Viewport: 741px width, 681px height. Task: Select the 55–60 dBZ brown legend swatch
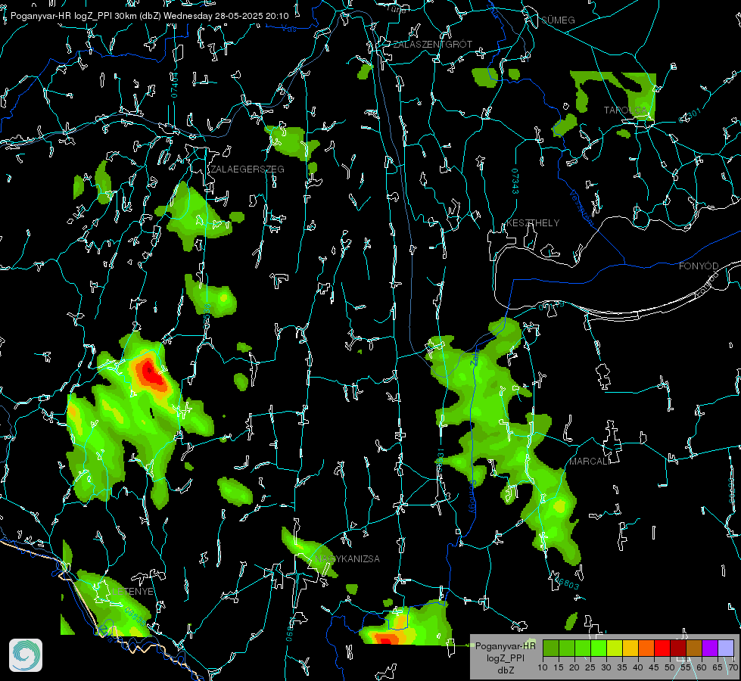click(x=694, y=648)
